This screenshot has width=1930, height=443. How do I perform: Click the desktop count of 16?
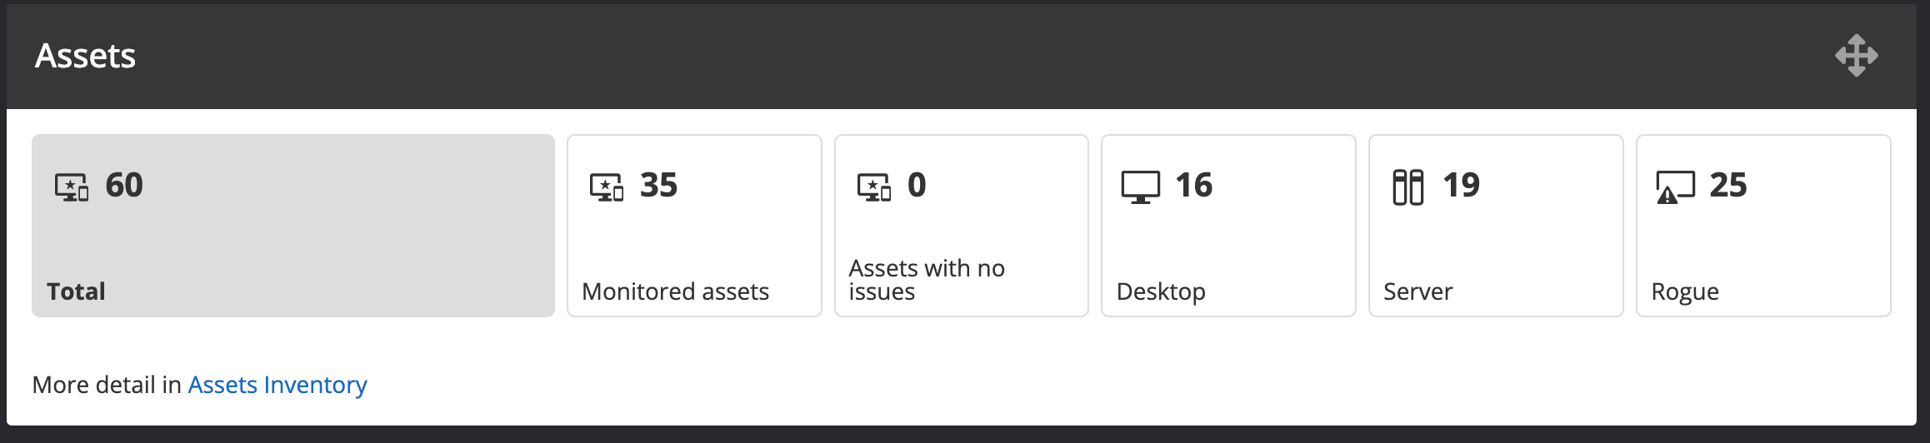coord(1193,185)
